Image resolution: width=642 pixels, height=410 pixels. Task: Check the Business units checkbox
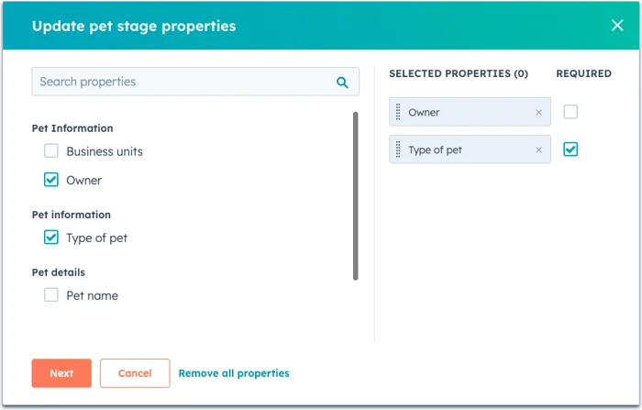tap(51, 150)
